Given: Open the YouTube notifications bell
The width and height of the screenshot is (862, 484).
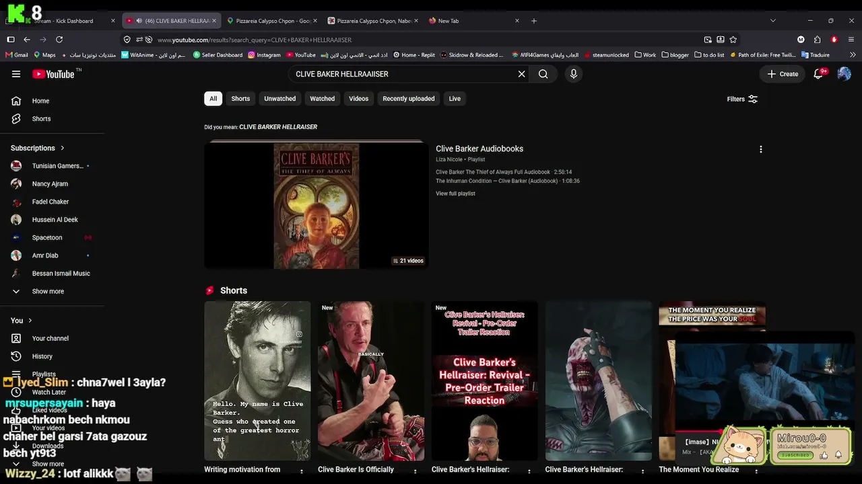Looking at the screenshot, I should [819, 74].
